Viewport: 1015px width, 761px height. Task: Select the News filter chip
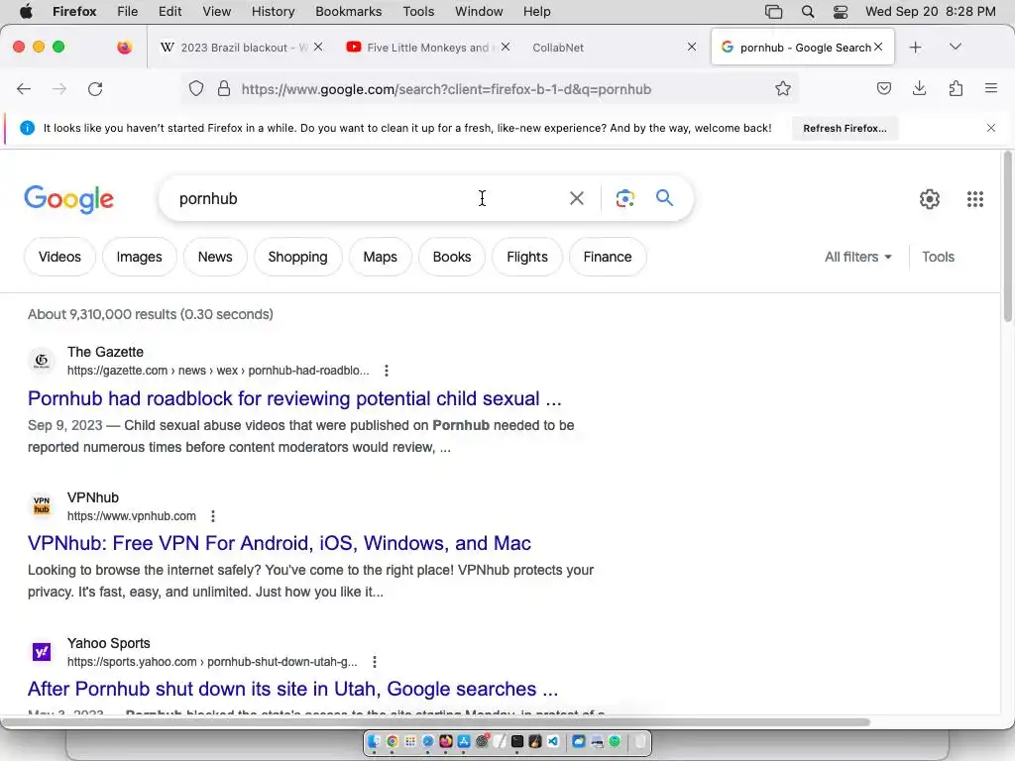[215, 257]
